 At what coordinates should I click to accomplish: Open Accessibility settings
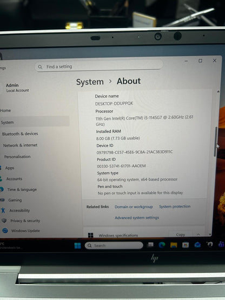(x=19, y=210)
